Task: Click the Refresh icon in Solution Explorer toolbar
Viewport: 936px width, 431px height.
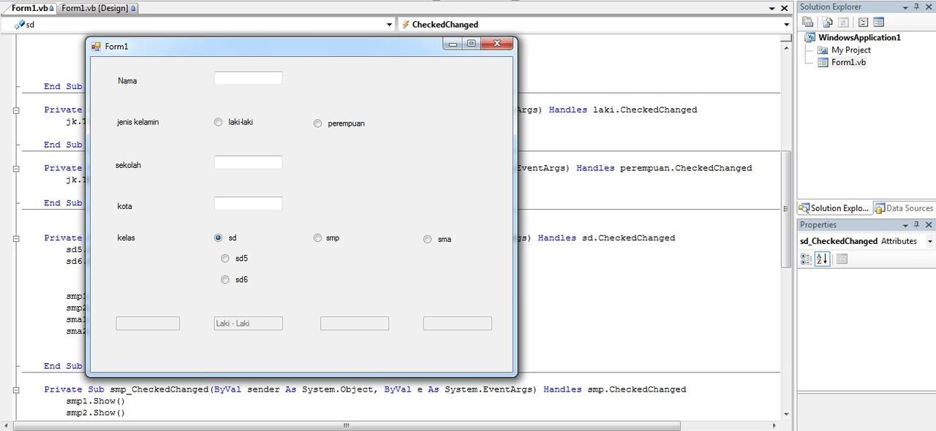Action: (x=843, y=22)
